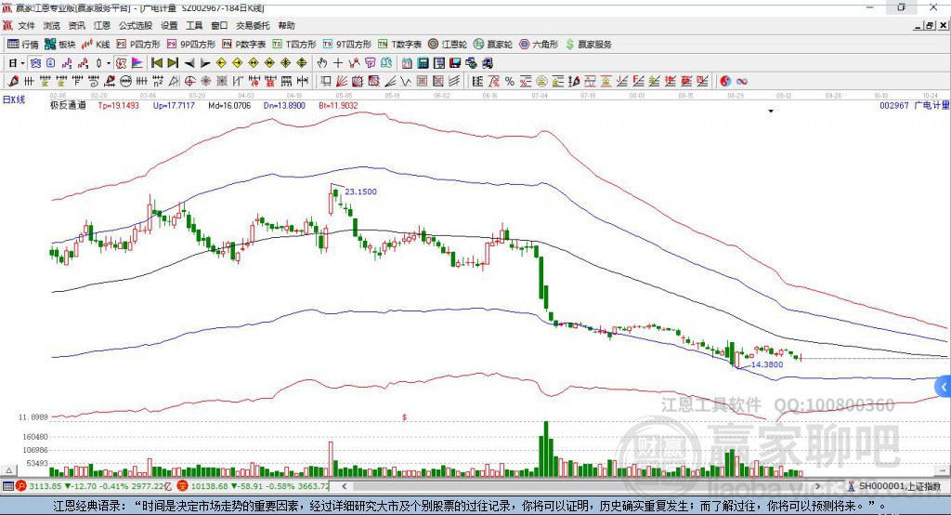The height and width of the screenshot is (515, 951).
Task: Open the P数字表 tool
Action: (244, 45)
